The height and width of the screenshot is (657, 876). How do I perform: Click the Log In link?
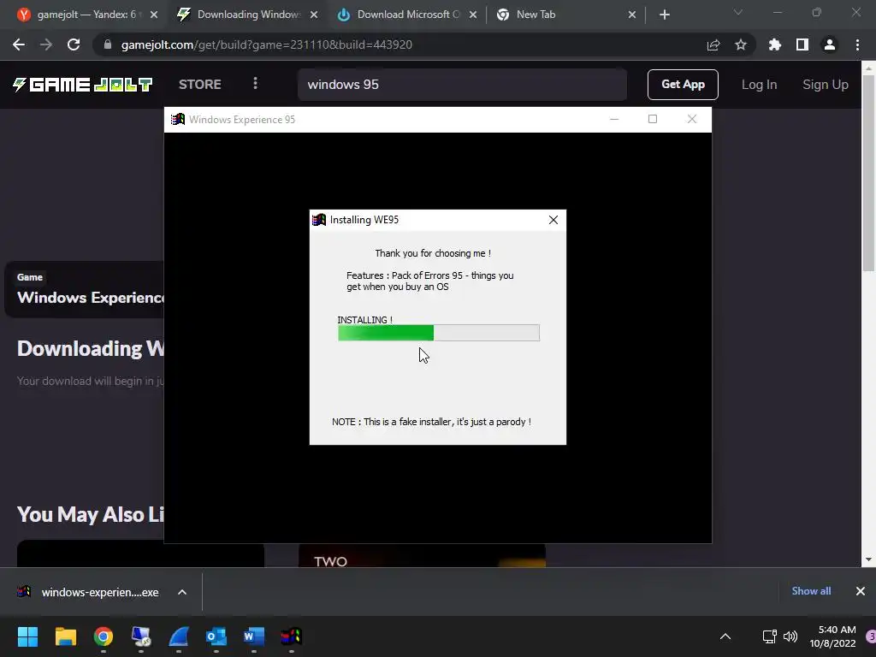[x=759, y=85]
